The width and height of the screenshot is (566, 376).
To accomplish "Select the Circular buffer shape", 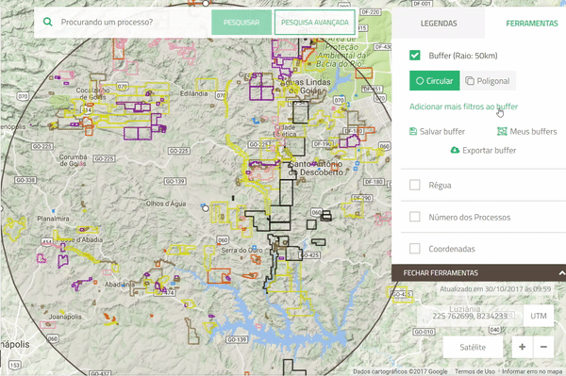I will click(435, 81).
